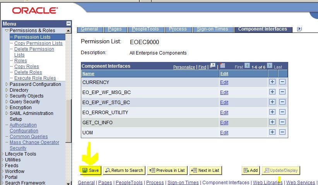This screenshot has width=318, height=185.
Task: Open PeopleTools bottom page link
Action: 129,182
